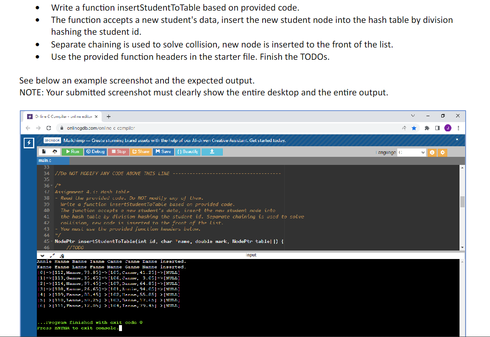
Task: Download the code using the download icon
Action: coord(212,151)
